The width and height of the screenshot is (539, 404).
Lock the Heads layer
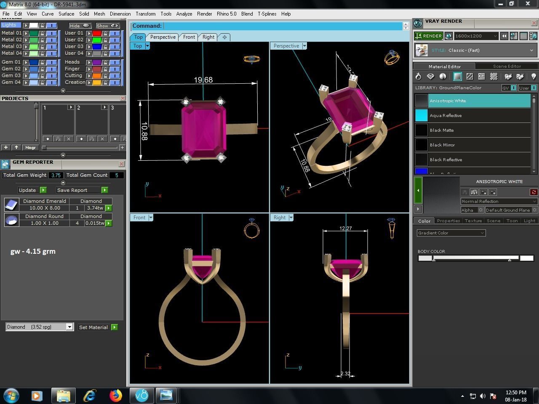pos(105,62)
